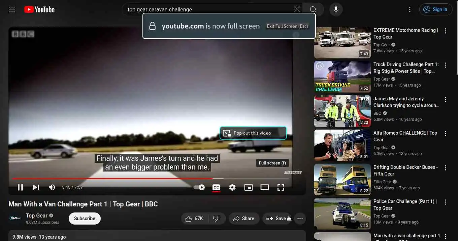Open James May and Jeremy Clarkson cycling thumbnail

[x=342, y=111]
